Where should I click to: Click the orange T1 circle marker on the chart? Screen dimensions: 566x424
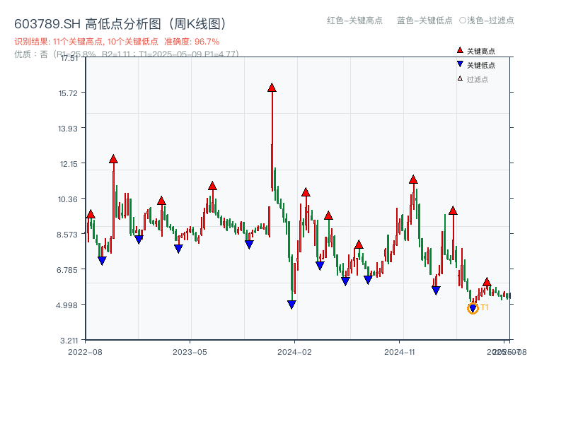click(473, 308)
